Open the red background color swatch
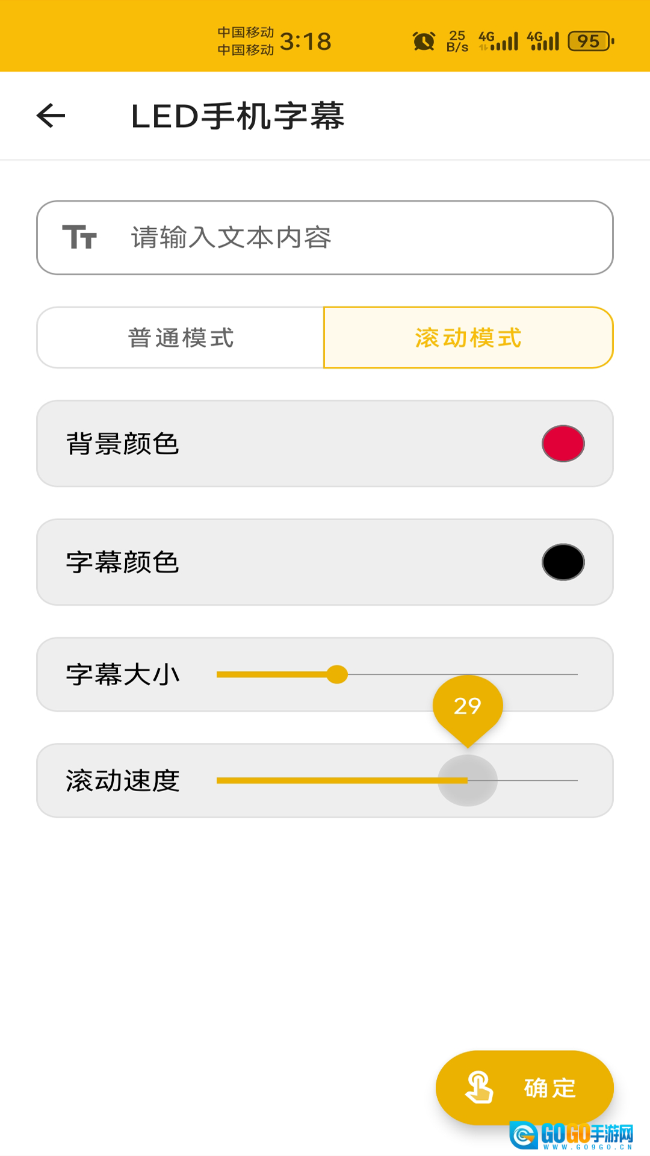 click(563, 444)
